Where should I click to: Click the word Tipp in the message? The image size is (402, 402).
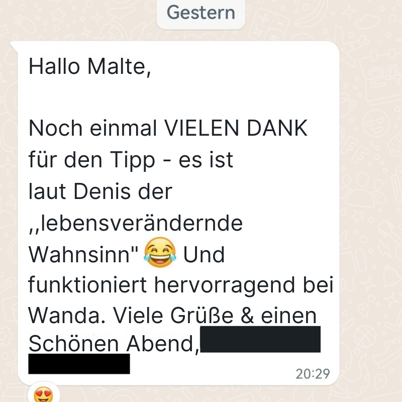133,160
